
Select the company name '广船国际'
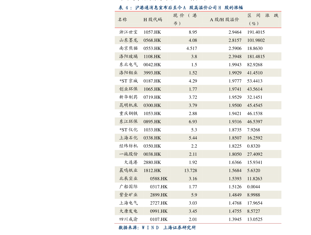[x=128, y=187]
